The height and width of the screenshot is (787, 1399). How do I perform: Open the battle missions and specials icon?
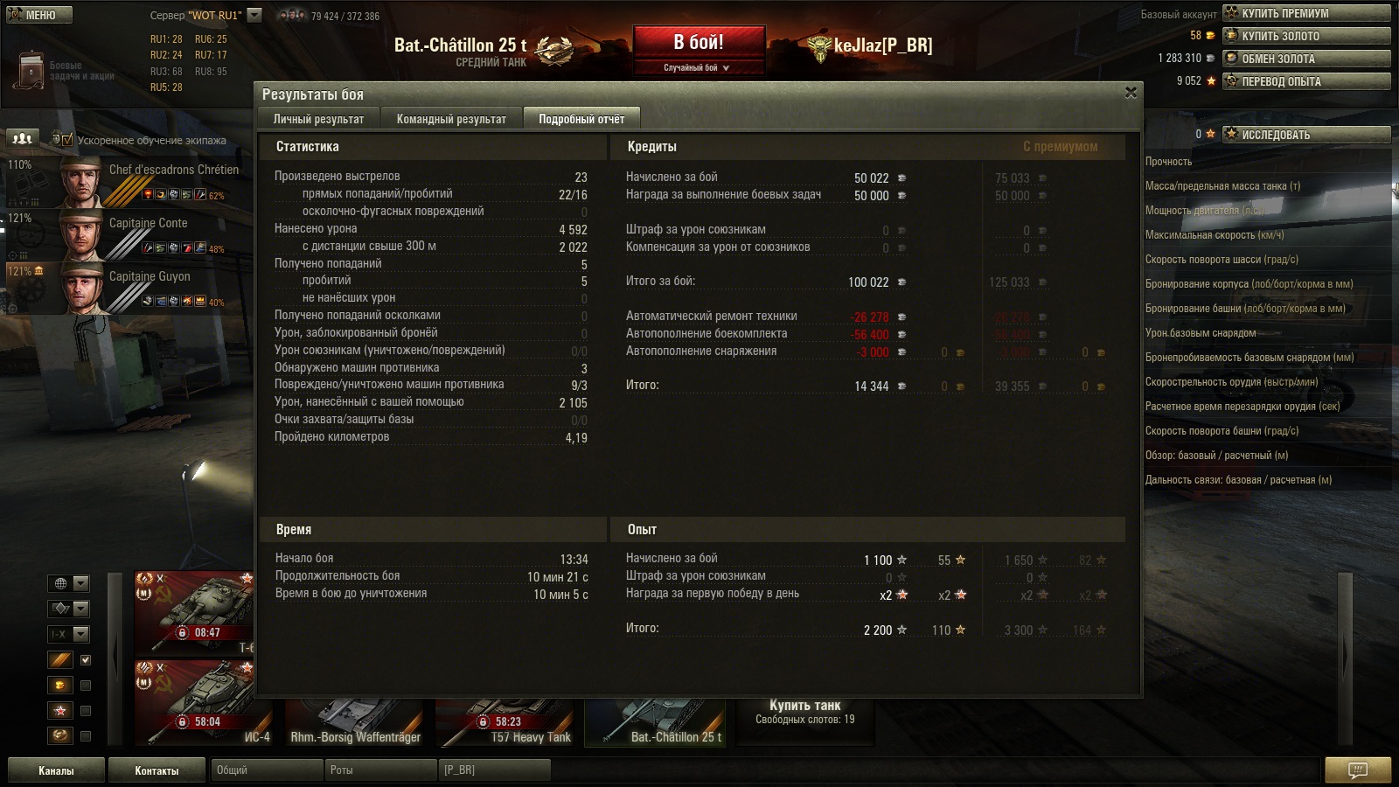point(30,70)
